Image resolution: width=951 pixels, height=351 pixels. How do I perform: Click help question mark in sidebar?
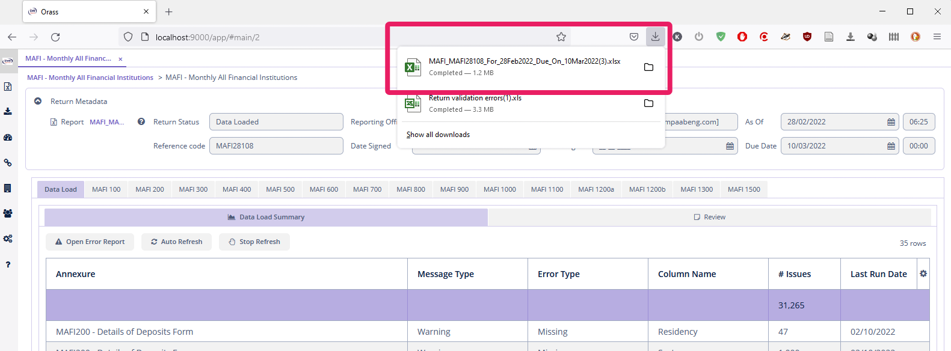(8, 264)
